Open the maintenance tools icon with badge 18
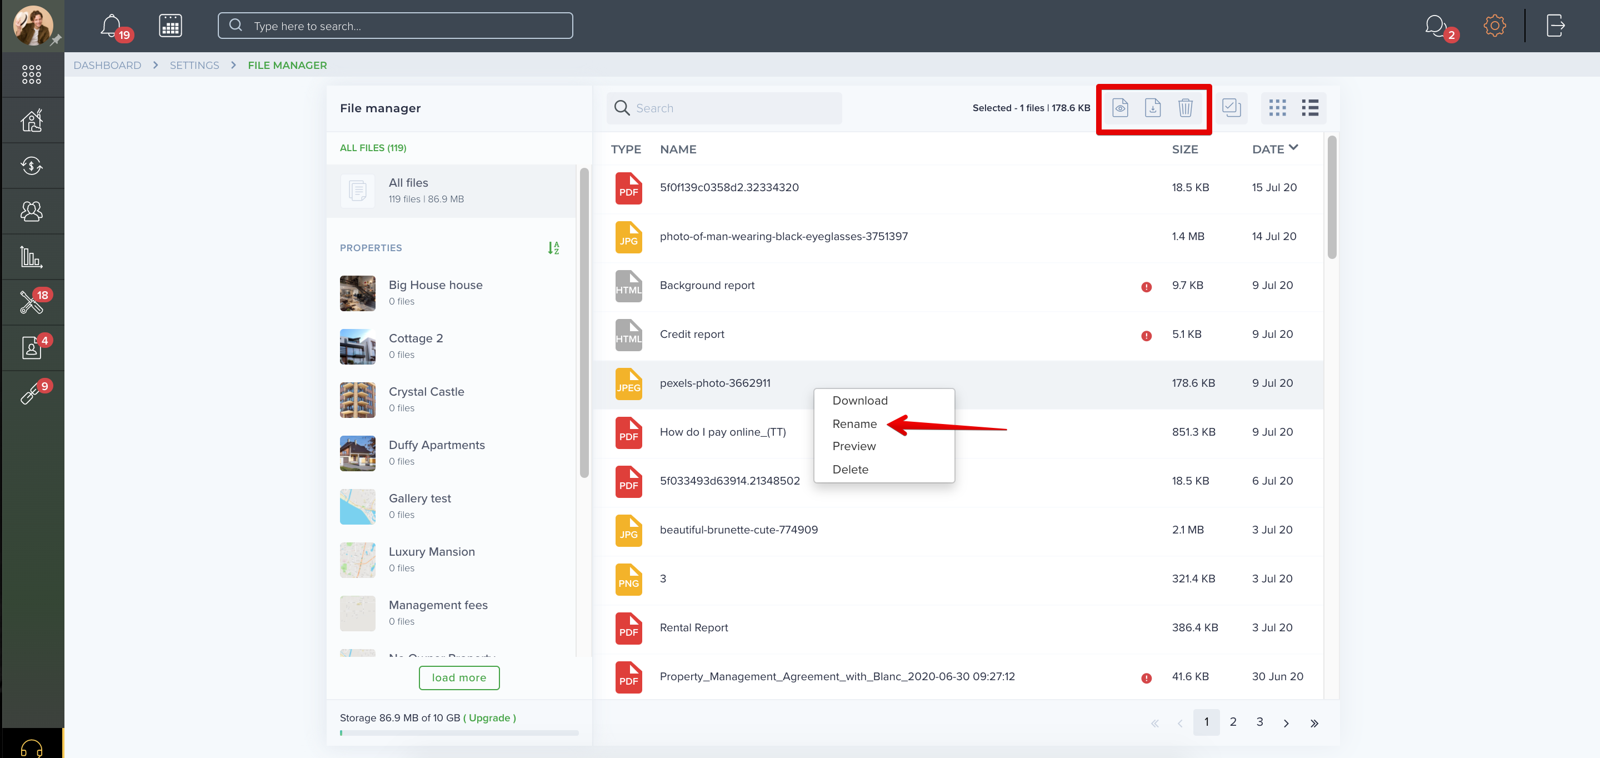This screenshot has height=758, width=1600. [32, 302]
